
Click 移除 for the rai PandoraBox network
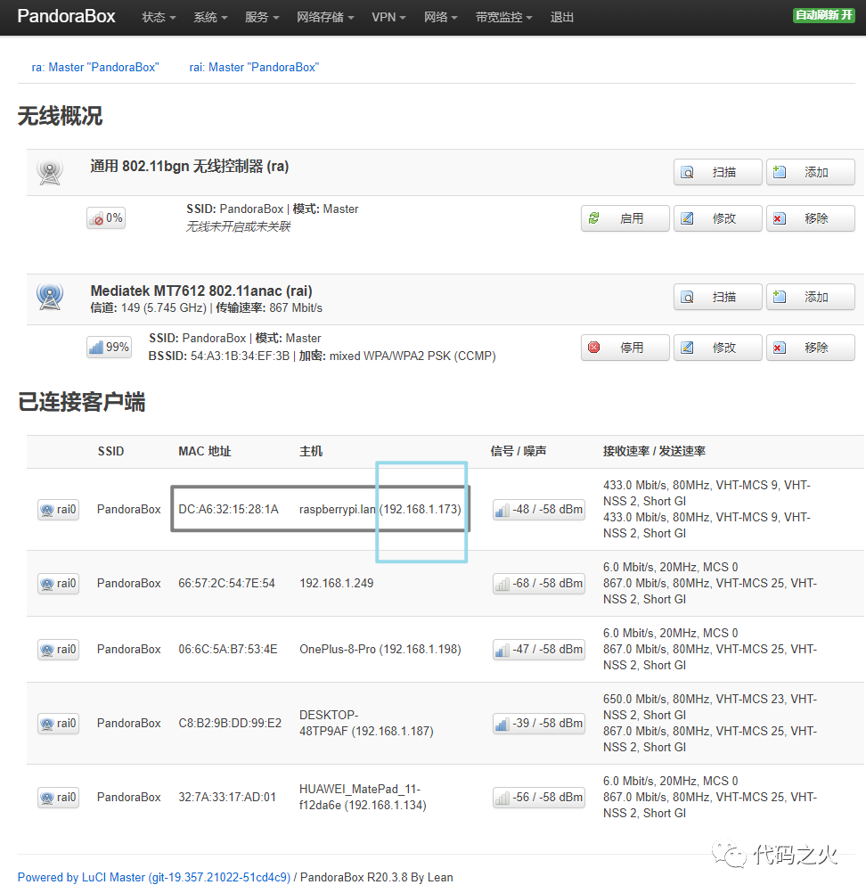pyautogui.click(x=810, y=348)
